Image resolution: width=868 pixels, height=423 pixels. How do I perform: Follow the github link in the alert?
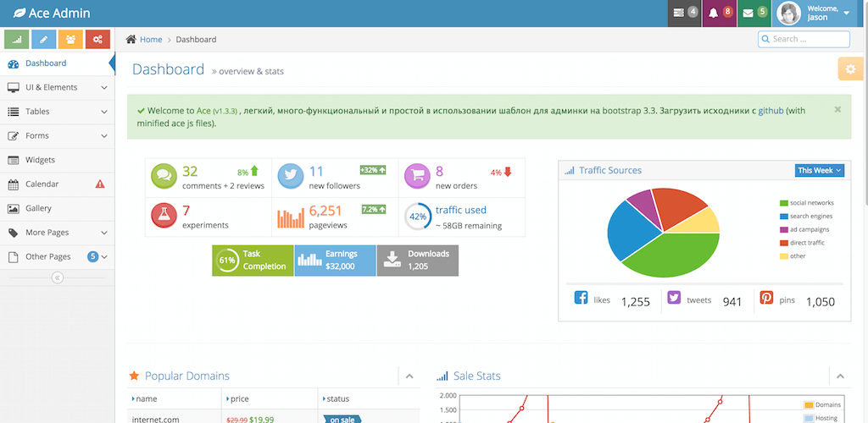point(771,111)
